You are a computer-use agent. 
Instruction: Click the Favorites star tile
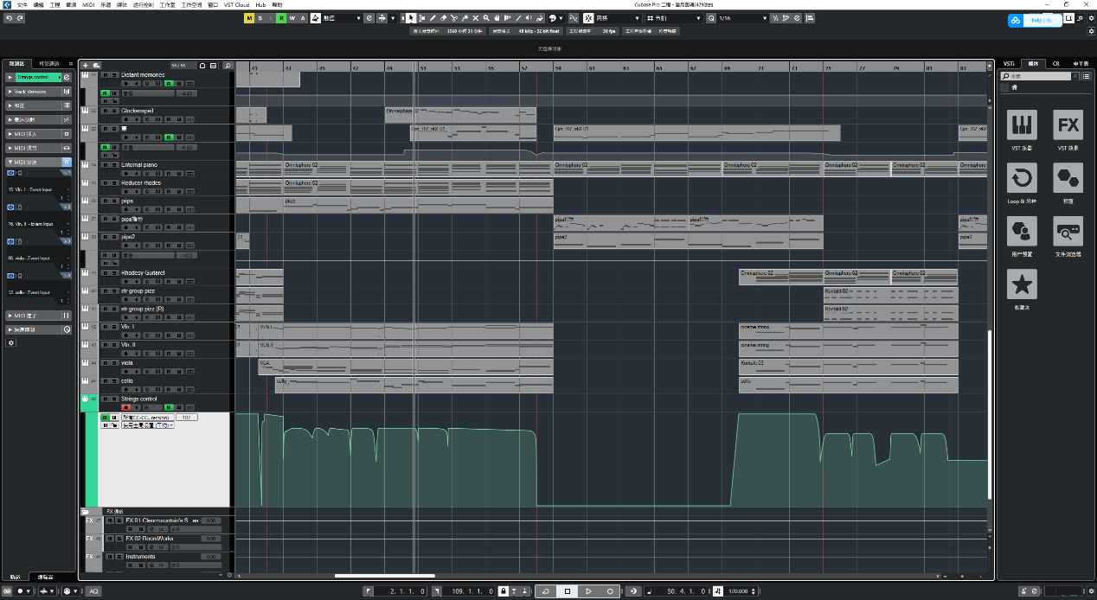1022,284
